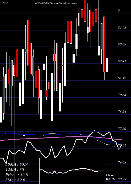Open the MACD inset chart panel
The image size is (131, 184).
point(72,171)
